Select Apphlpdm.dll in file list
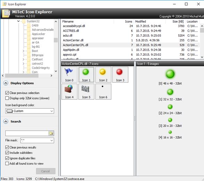This screenshot has width=204, height=181. click(x=131, y=50)
